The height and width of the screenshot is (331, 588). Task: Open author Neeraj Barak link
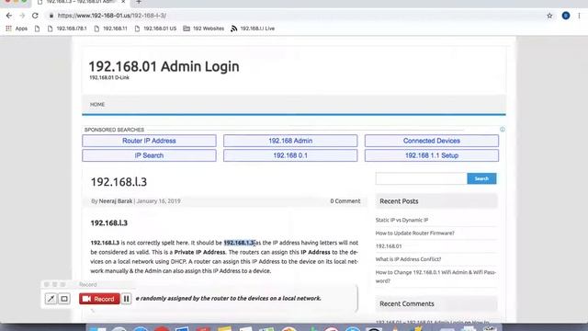[x=116, y=201]
